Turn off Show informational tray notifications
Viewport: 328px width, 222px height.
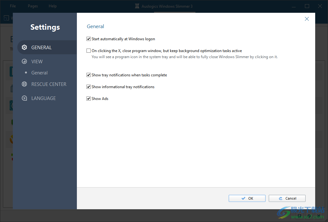click(x=88, y=87)
